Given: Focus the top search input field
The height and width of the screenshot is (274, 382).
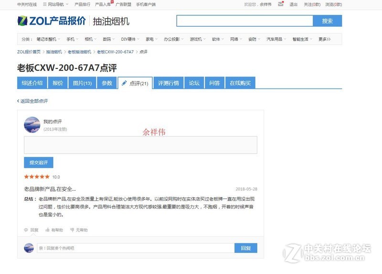Looking at the screenshot, I should point(244,21).
